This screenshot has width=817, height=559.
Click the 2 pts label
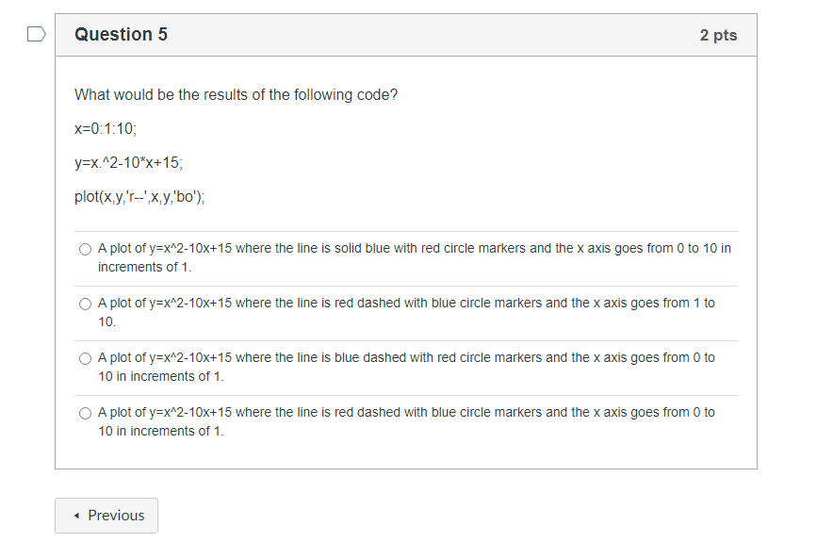[719, 34]
